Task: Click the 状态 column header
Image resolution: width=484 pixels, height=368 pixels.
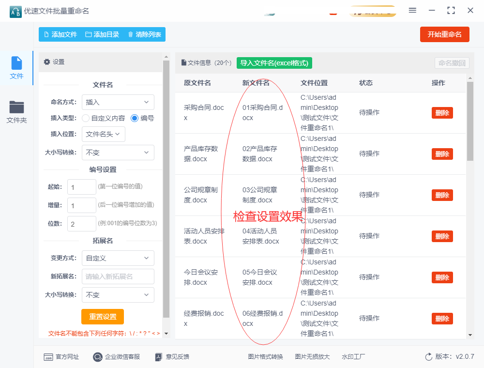Action: coord(366,83)
